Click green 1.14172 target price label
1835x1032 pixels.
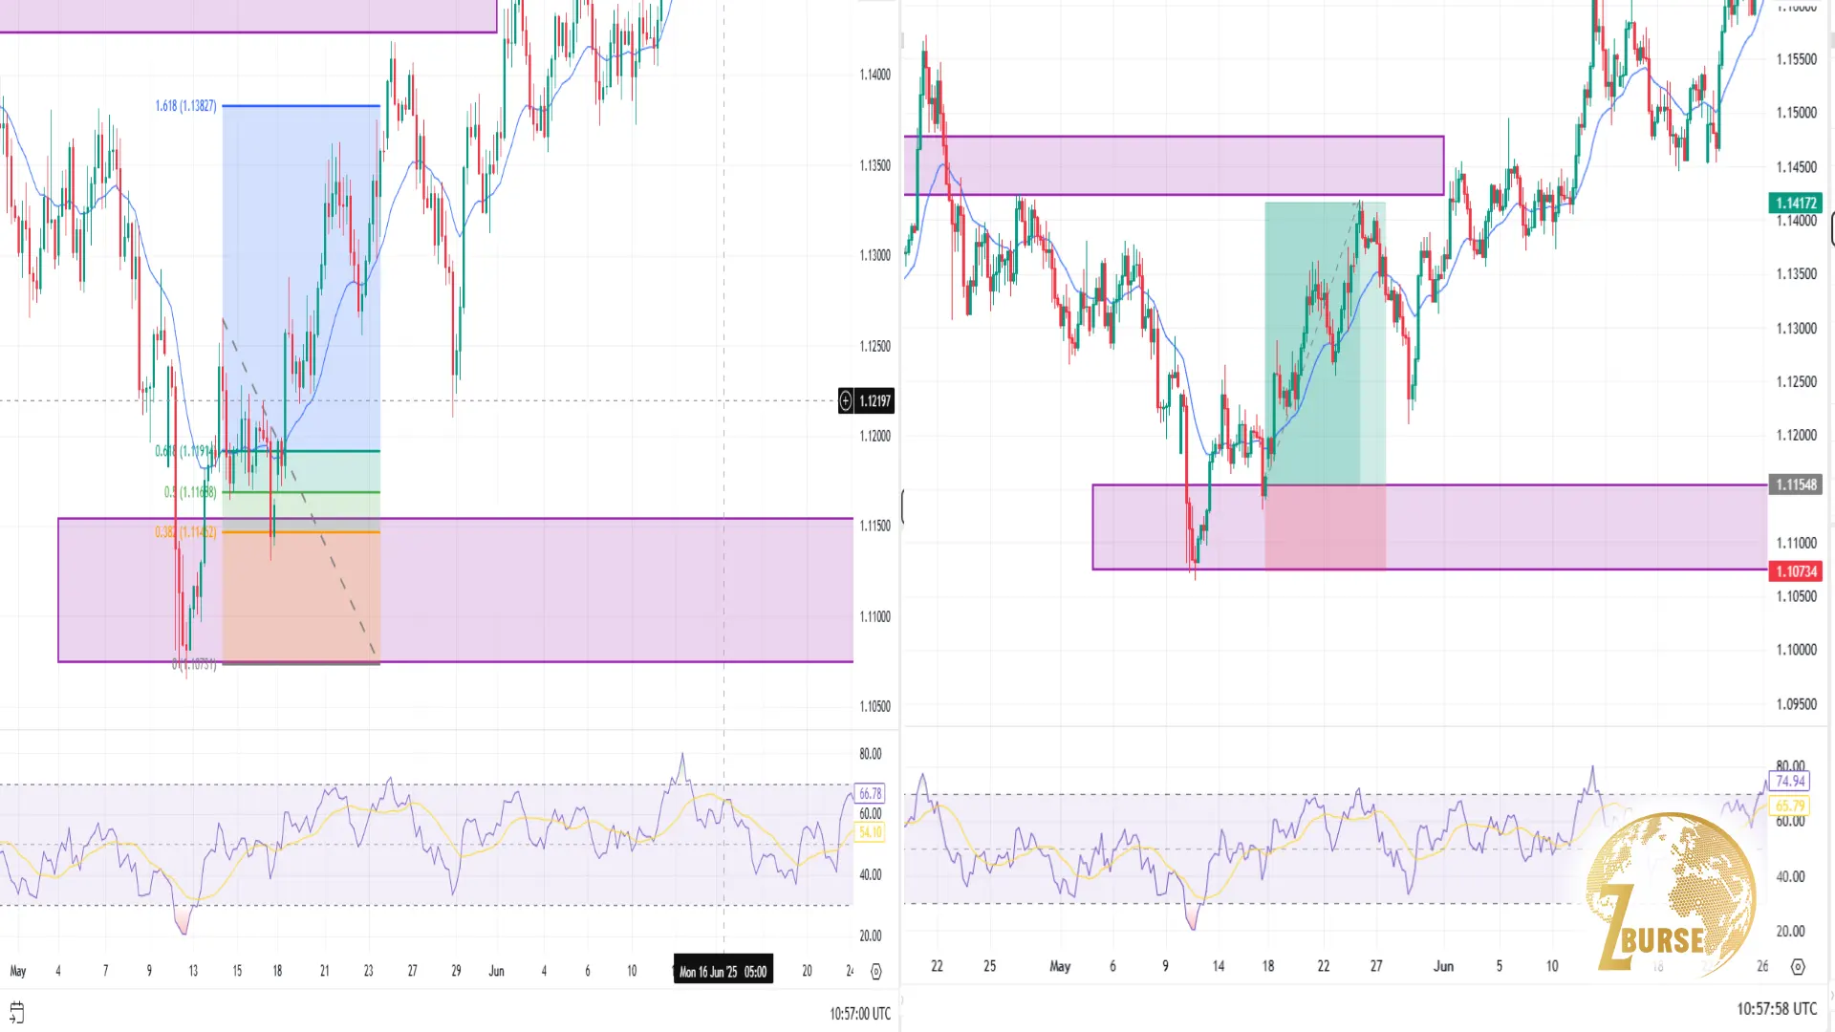1796,203
